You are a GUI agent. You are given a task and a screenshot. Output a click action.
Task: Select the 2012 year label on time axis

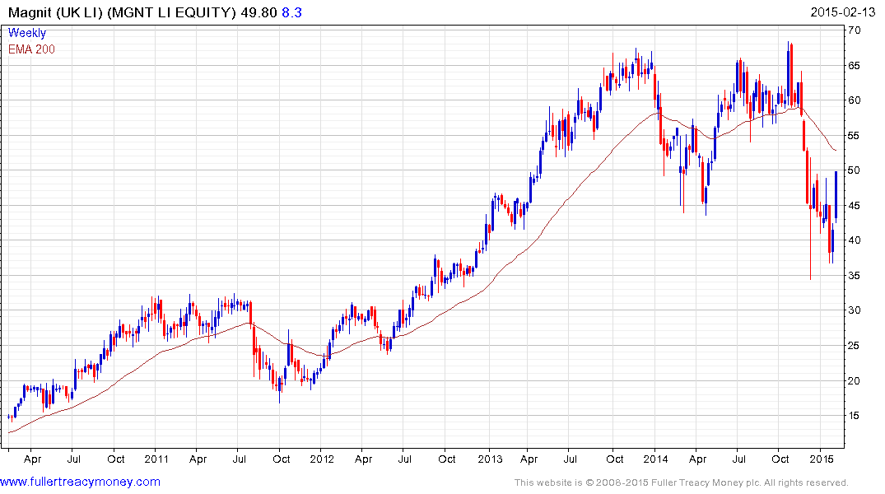click(322, 459)
